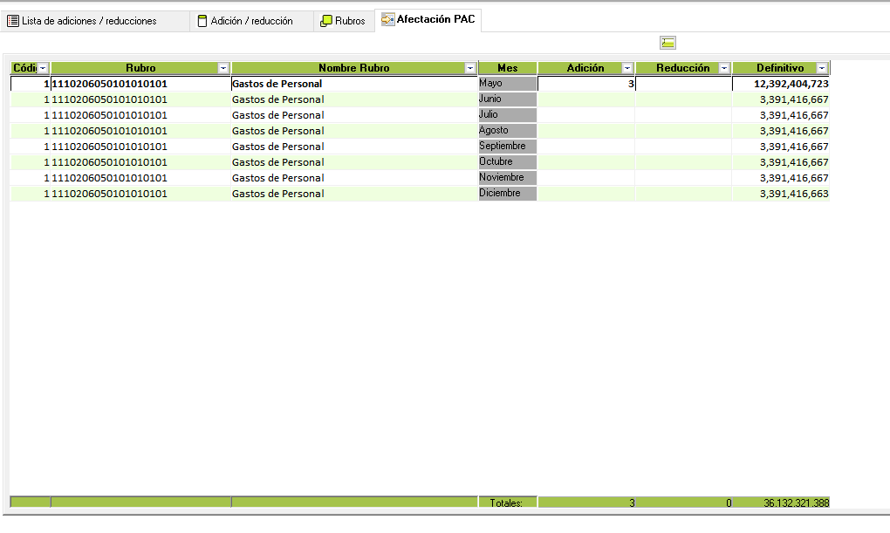Click the green toolbar icon above the table
This screenshot has width=890, height=533.
(x=667, y=43)
